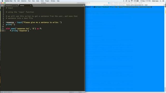Click the 'as' keyword on line 11
The height and width of the screenshot is (93, 166).
pyautogui.click(x=38, y=29)
